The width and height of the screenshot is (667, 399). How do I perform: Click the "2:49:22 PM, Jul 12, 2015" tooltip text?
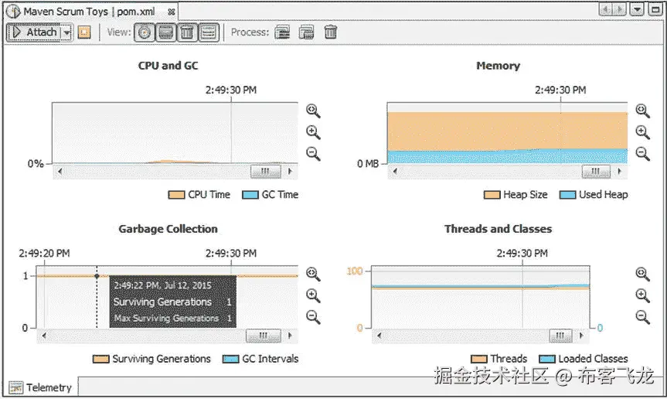pyautogui.click(x=162, y=285)
